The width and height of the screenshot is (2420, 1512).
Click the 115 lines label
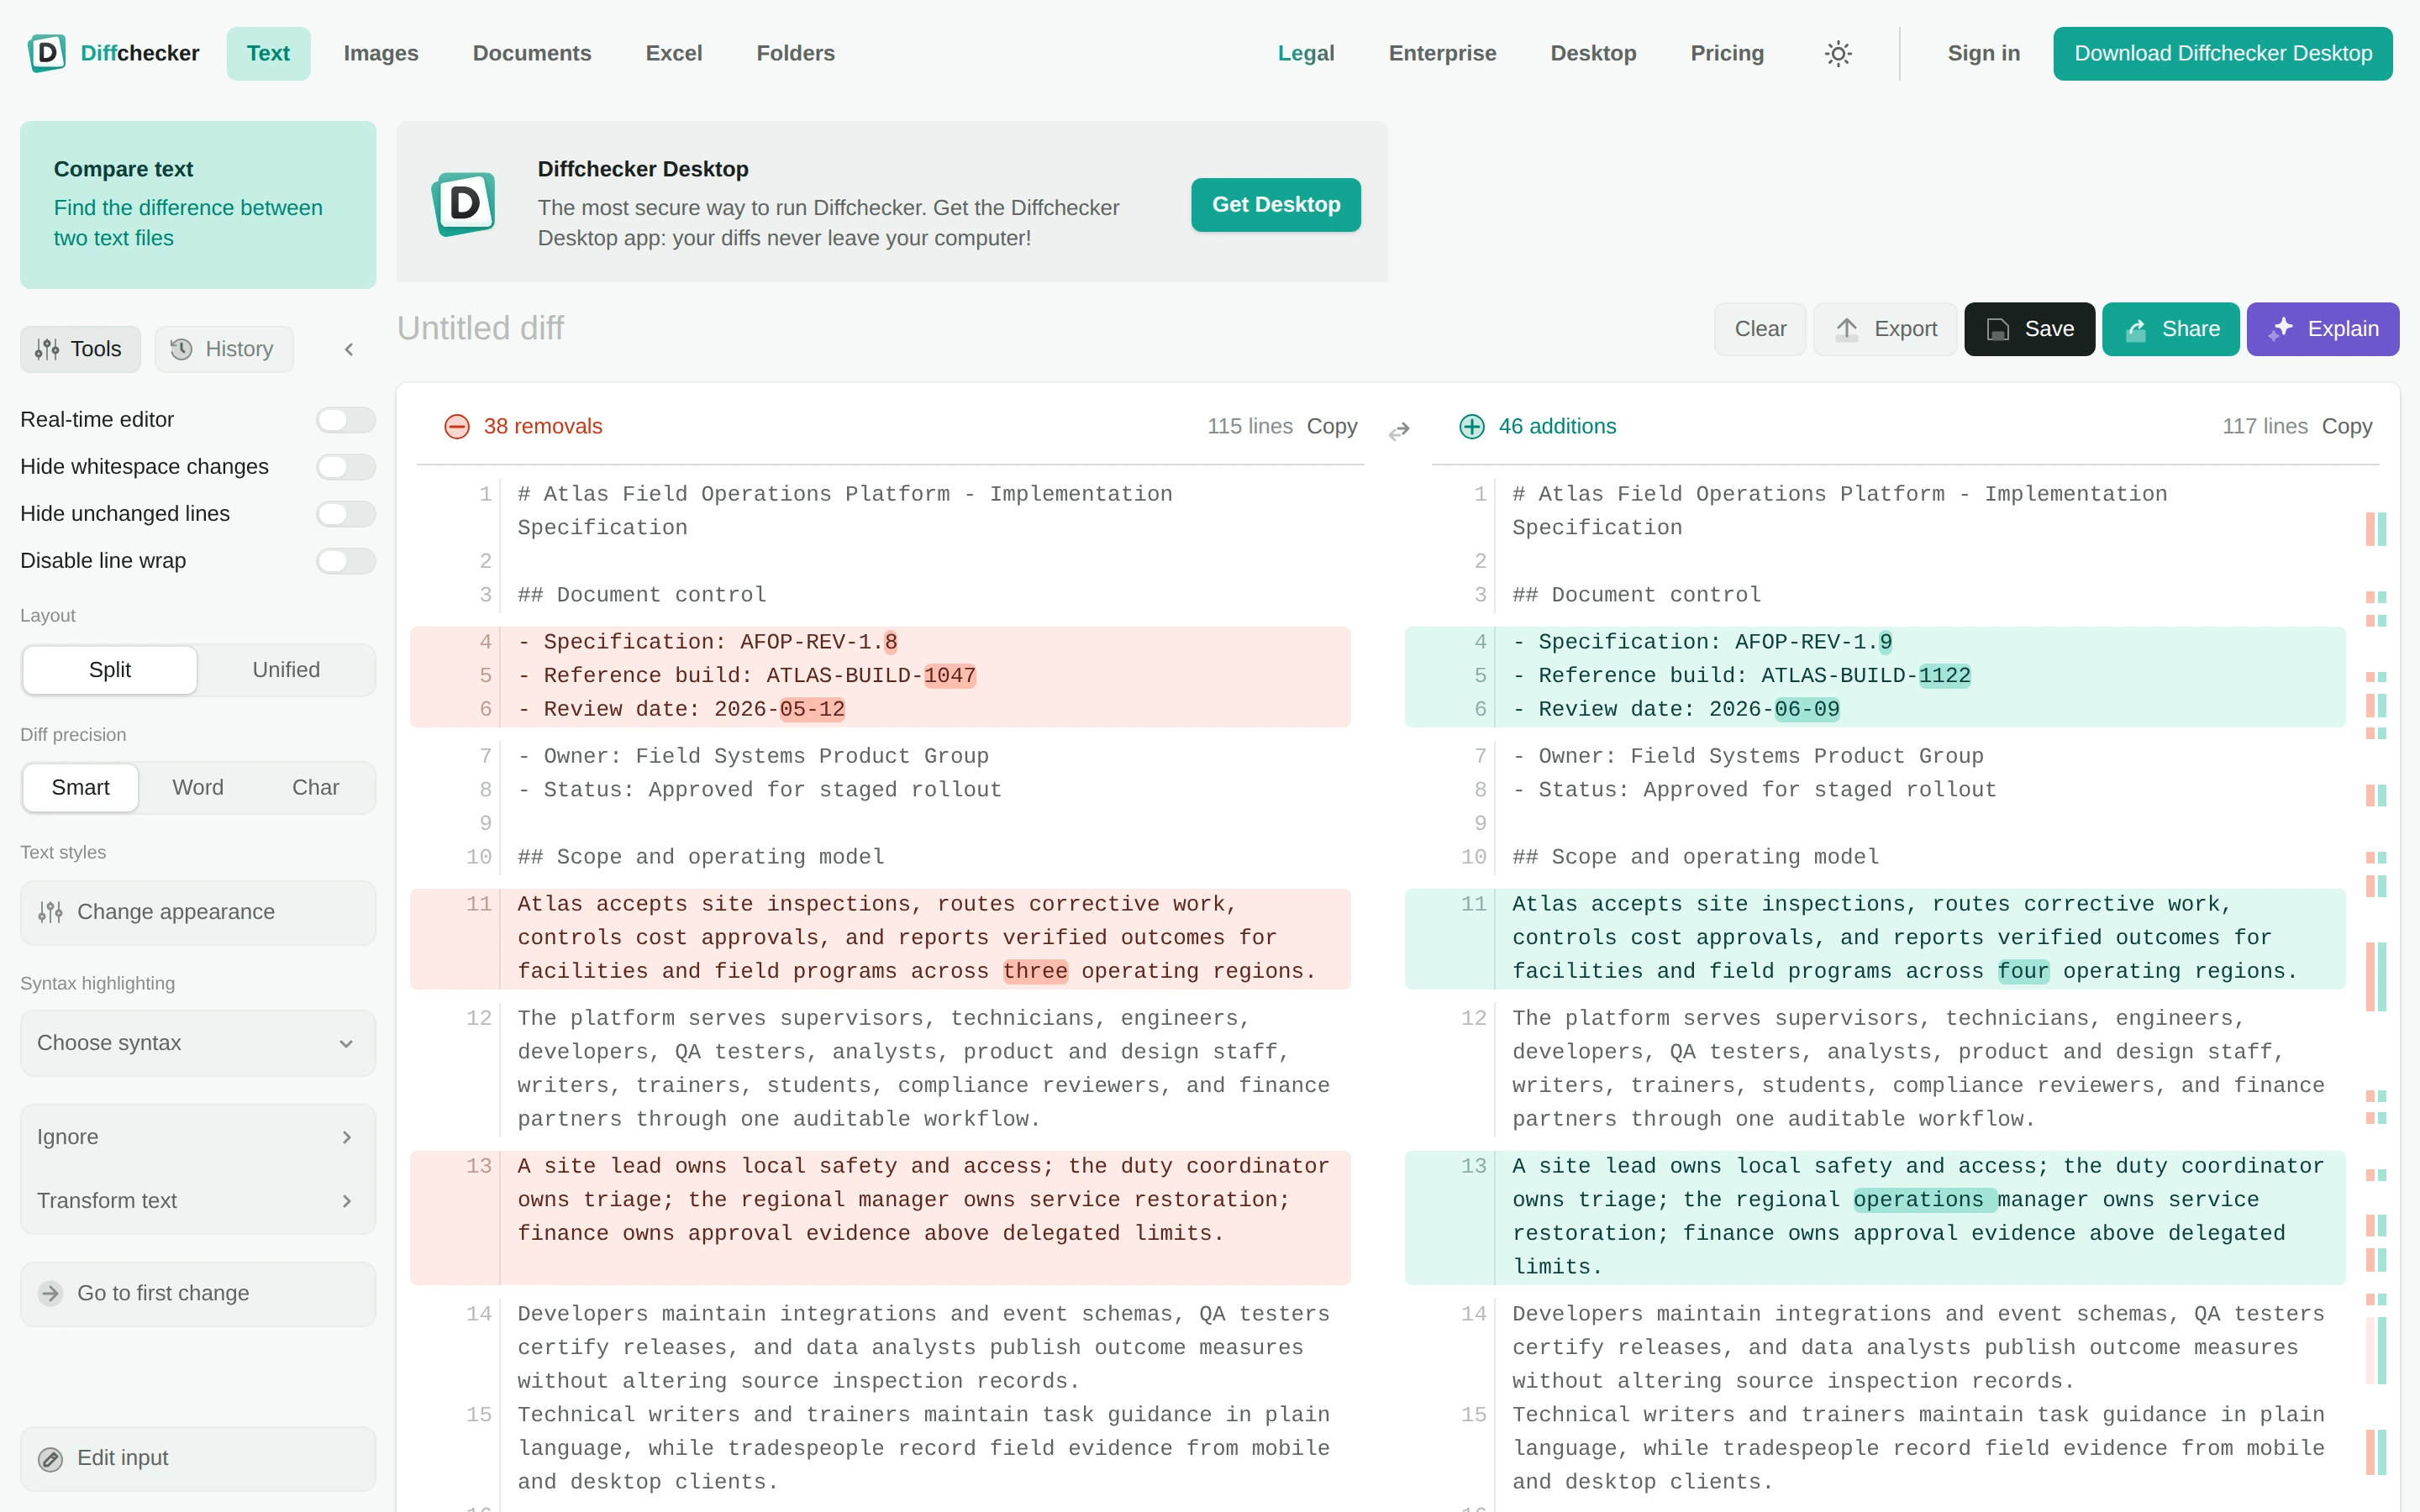[1250, 427]
